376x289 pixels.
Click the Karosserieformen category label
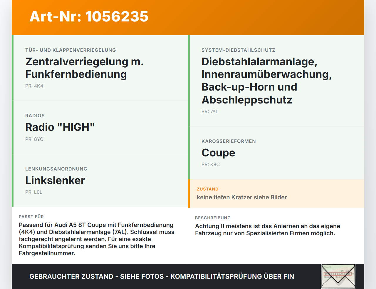(229, 141)
